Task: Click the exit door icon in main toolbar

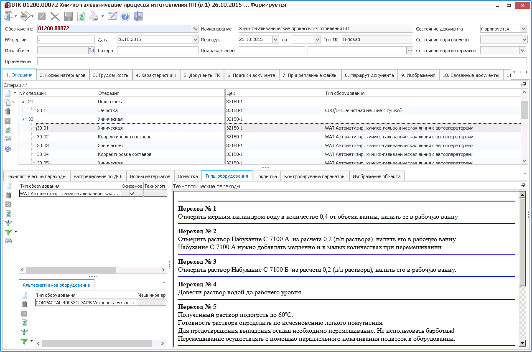Action: pyautogui.click(x=138, y=17)
